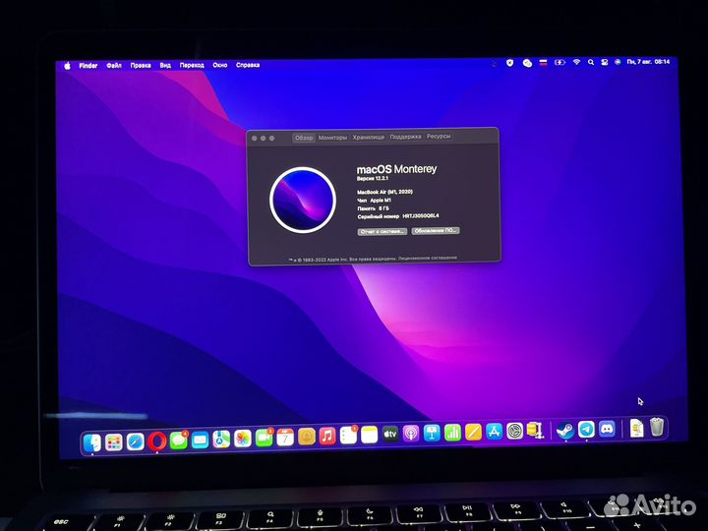The width and height of the screenshot is (708, 531).
Task: Open Finder from the Dock
Action: tap(92, 442)
